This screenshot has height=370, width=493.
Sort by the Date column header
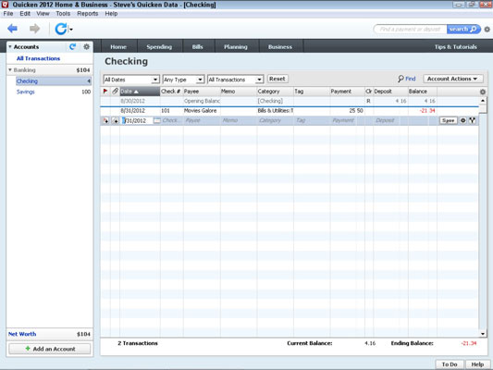[x=140, y=92]
